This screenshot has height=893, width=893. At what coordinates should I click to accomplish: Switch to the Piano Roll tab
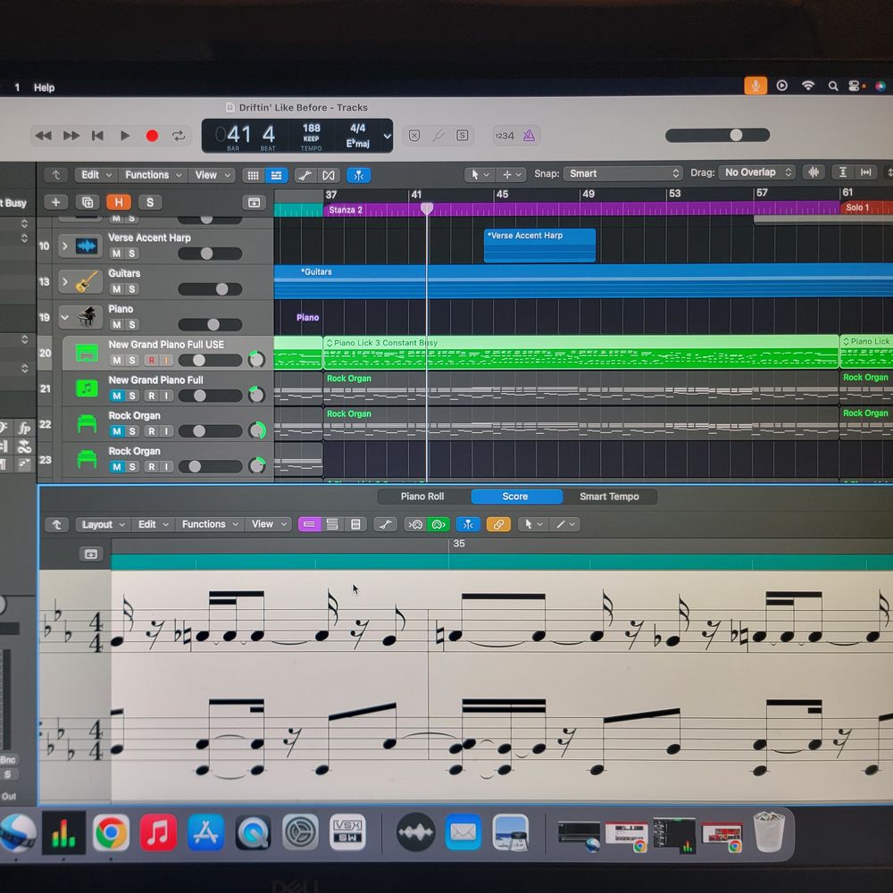pos(422,497)
